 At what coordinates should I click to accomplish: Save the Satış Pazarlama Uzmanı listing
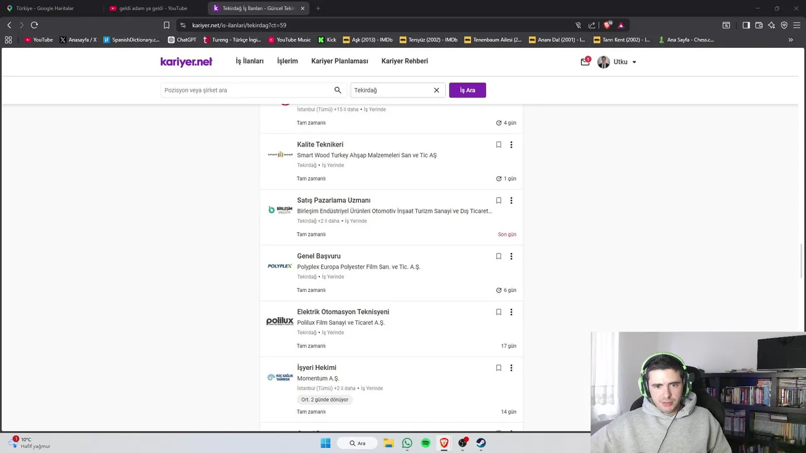498,201
